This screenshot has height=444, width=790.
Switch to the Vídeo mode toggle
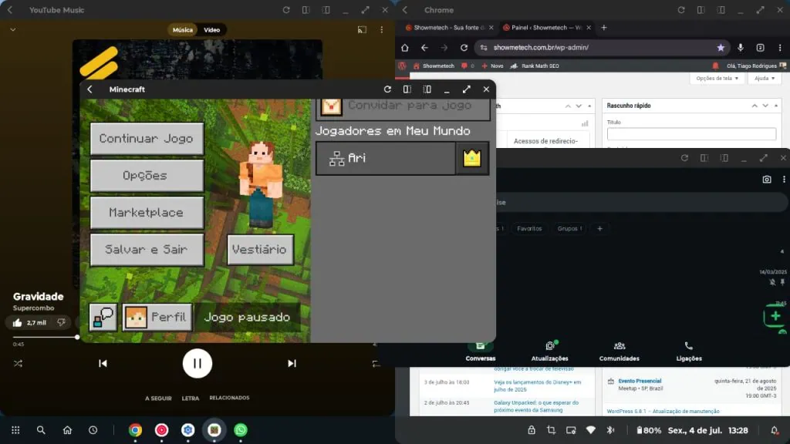[x=211, y=30]
